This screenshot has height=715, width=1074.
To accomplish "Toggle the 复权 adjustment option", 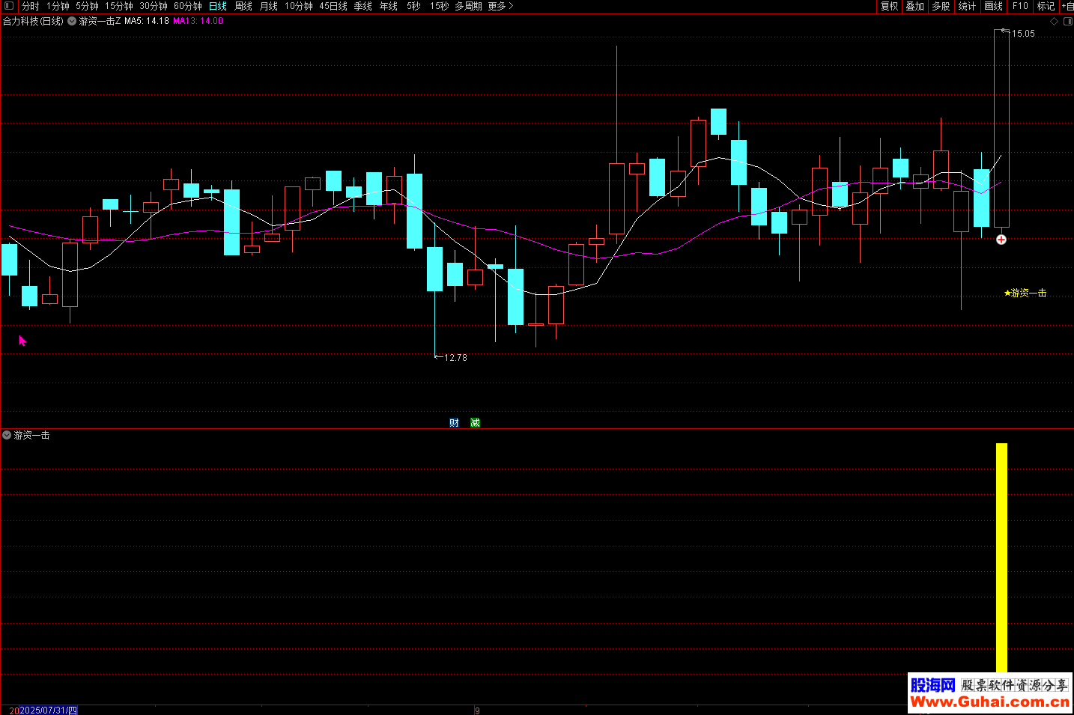I will click(x=889, y=6).
